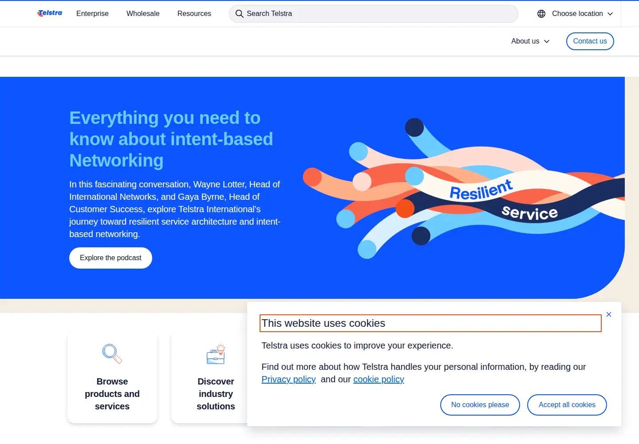Image resolution: width=639 pixels, height=444 pixels.
Task: Open the cookie policy link
Action: click(x=379, y=379)
